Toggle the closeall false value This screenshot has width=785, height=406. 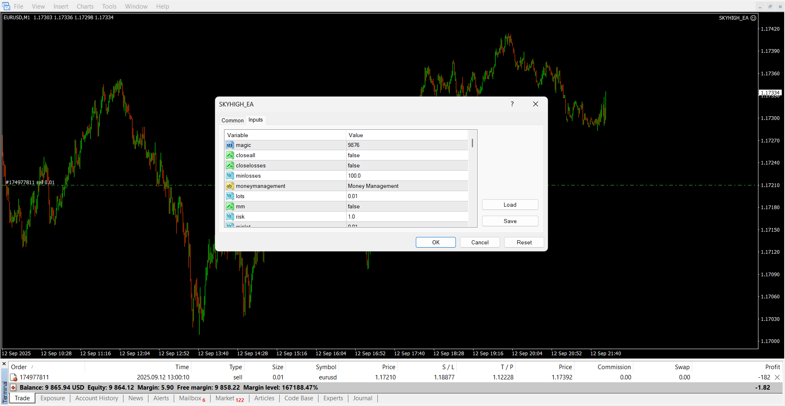click(354, 156)
